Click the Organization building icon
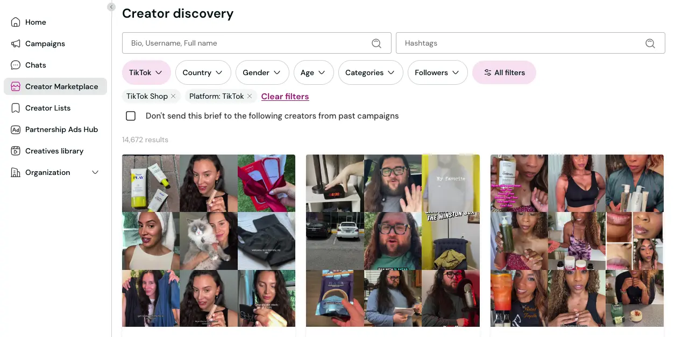675x337 pixels. point(15,172)
